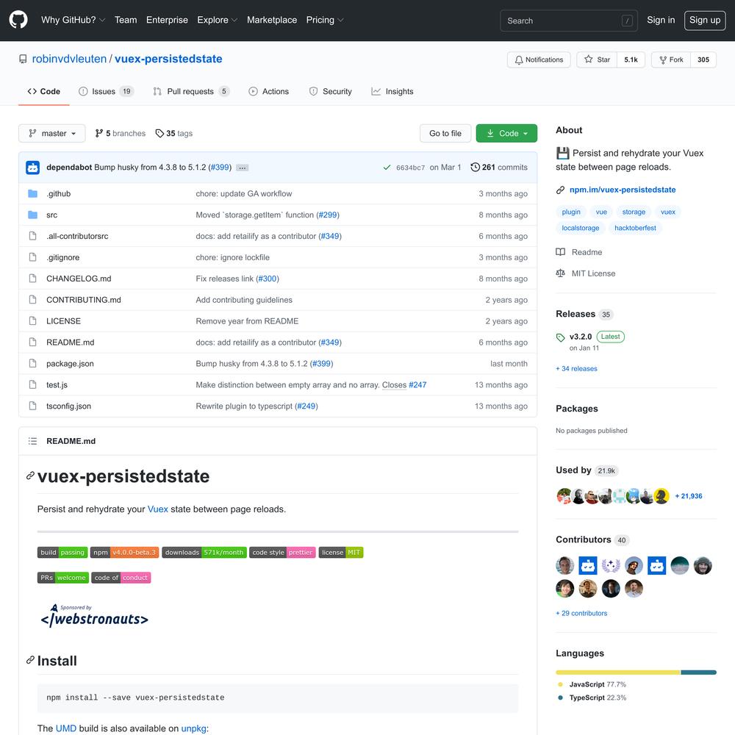
Task: Click the Go to file button
Action: tap(445, 133)
